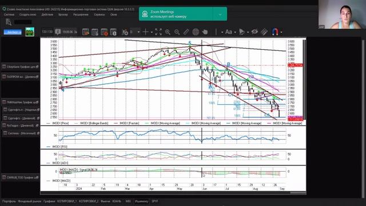Click the blue highlighted button on the left toolbar
The image size is (366, 206).
pos(13,32)
